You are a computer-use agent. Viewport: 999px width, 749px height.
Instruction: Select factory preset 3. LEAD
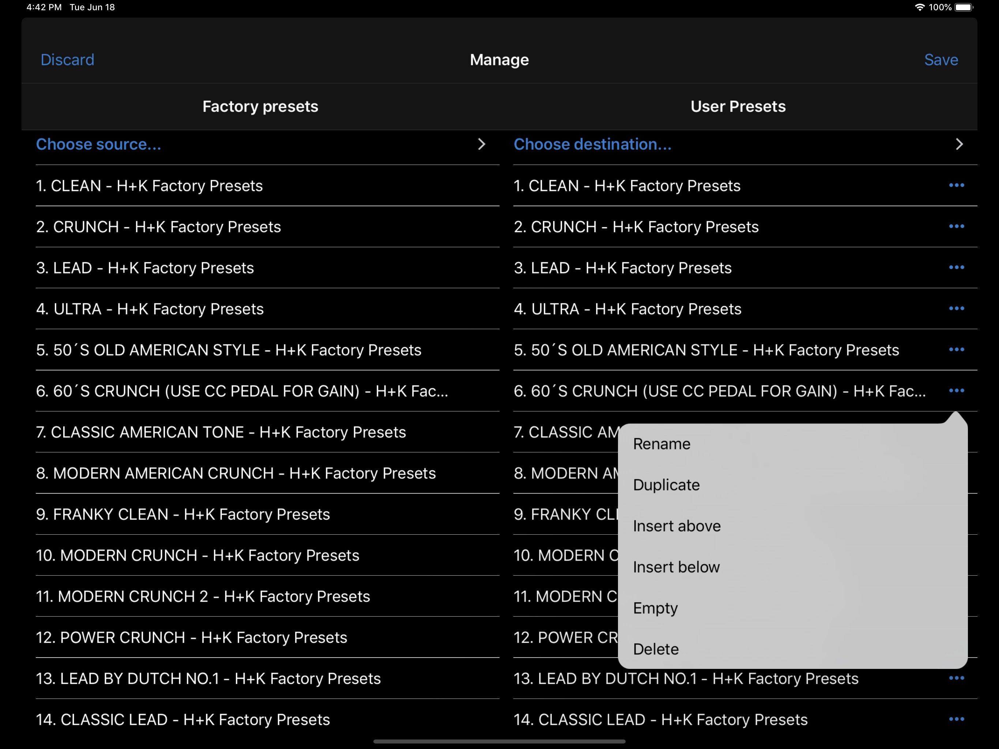[267, 268]
